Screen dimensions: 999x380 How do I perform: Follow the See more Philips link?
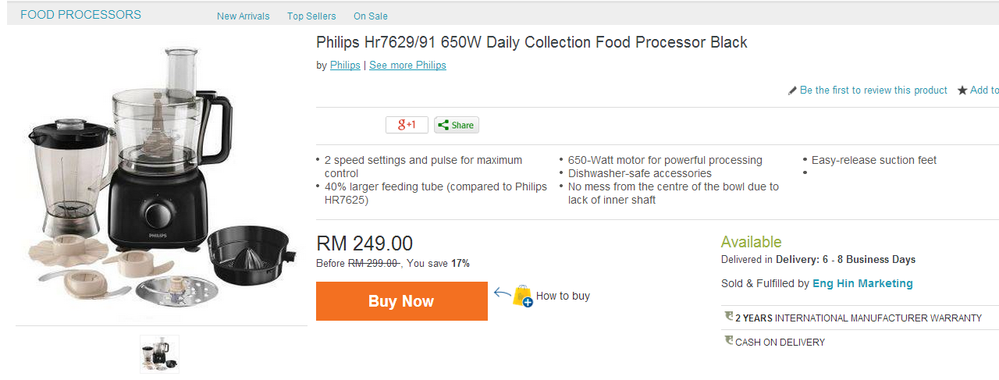[407, 66]
